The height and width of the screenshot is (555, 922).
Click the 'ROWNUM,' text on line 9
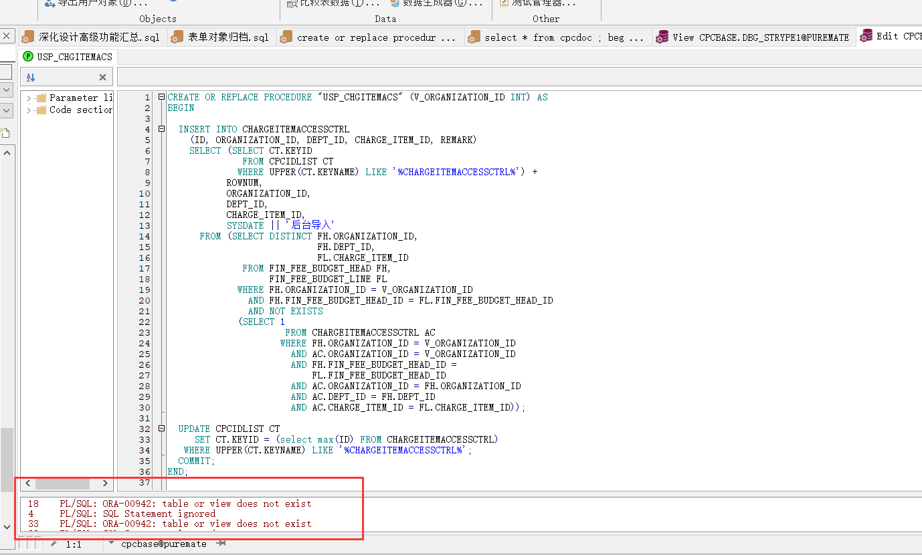coord(244,183)
